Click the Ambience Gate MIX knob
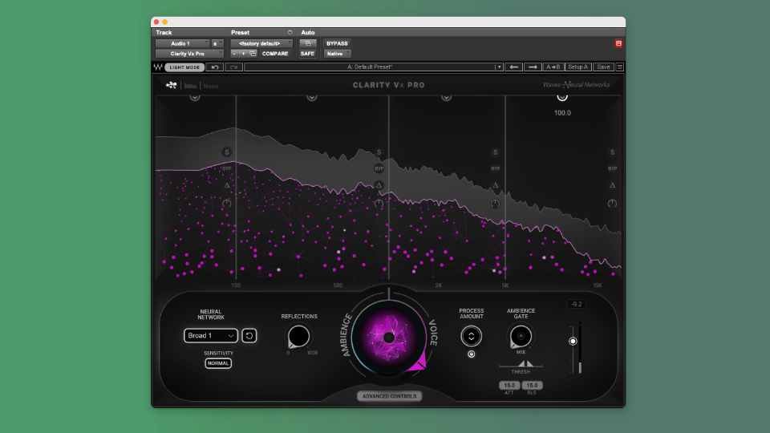The width and height of the screenshot is (770, 433). tap(521, 337)
